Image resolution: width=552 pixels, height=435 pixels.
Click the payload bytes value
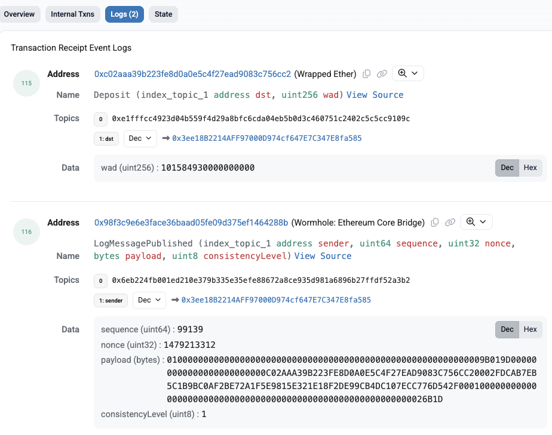tap(352, 380)
